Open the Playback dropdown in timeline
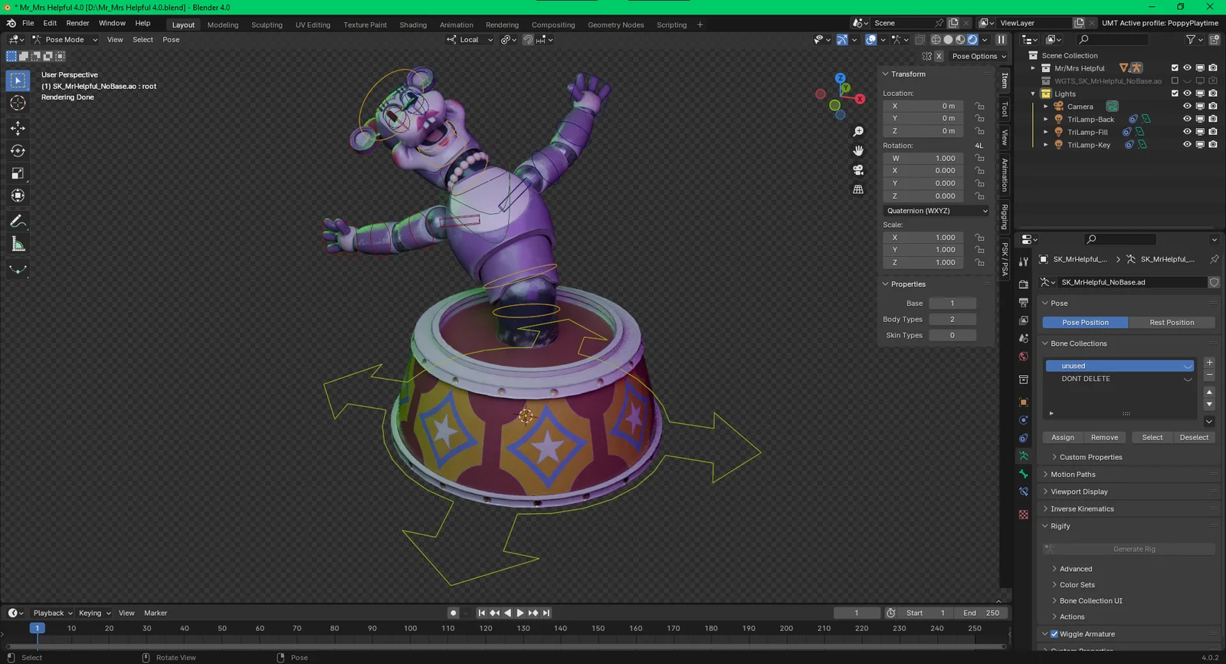Screen dimensions: 1226x664 pyautogui.click(x=53, y=613)
